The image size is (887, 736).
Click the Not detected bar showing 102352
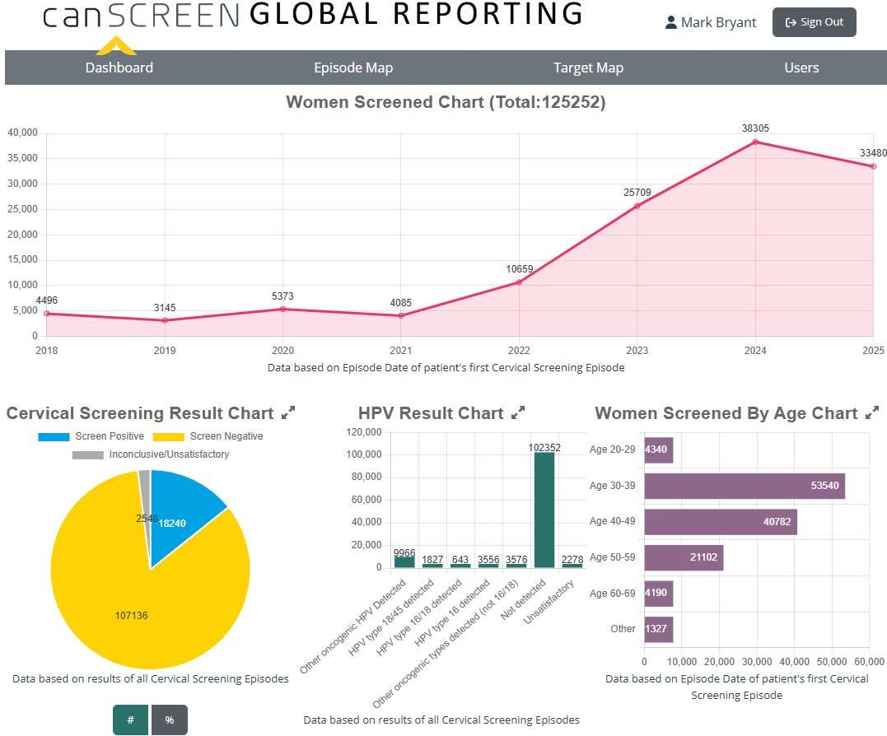[544, 510]
